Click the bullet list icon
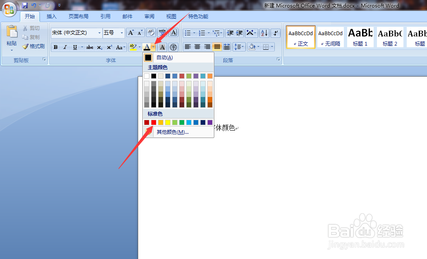The width and height of the screenshot is (427, 259). [187, 33]
